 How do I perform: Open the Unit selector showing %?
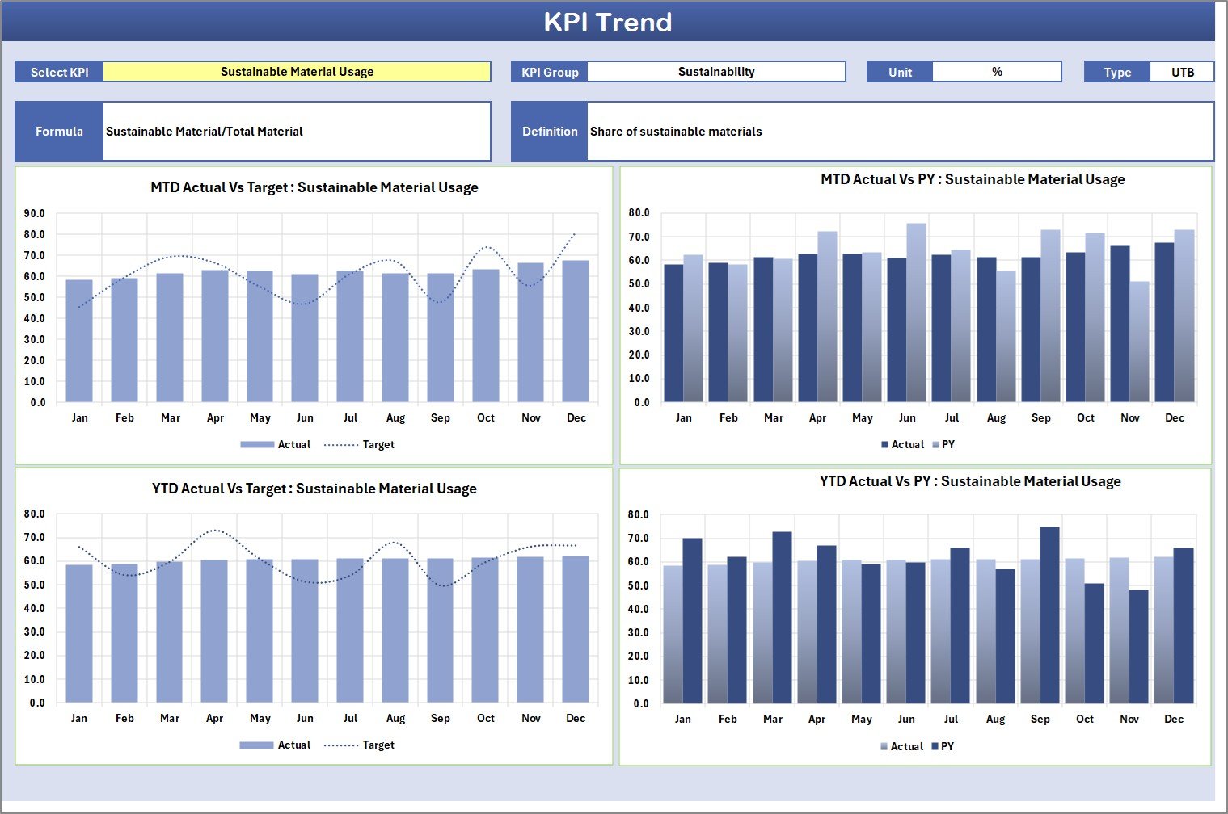pos(997,71)
